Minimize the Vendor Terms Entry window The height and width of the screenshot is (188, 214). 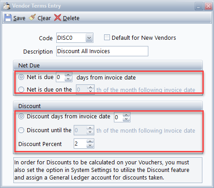(199, 6)
